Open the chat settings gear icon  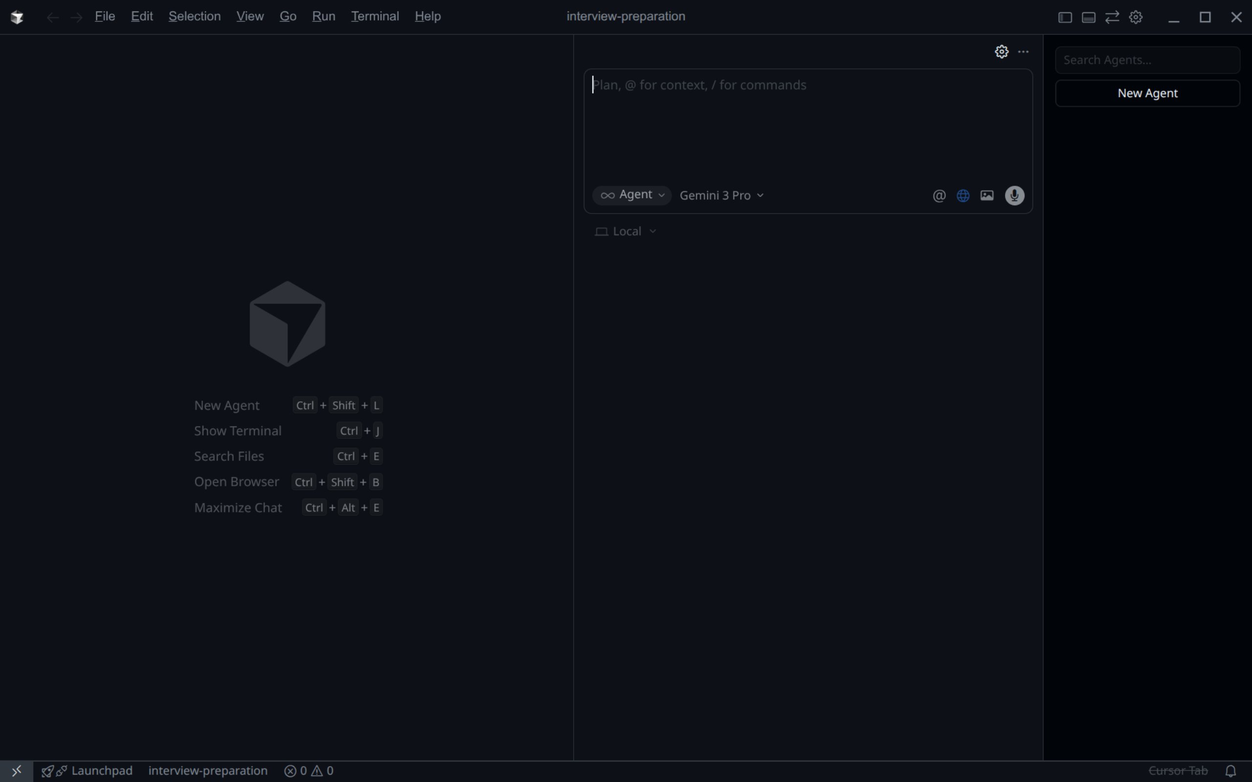coord(1002,51)
